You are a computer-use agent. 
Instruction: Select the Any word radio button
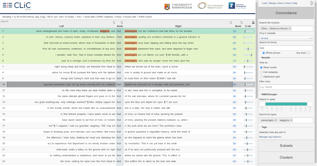pos(309,53)
